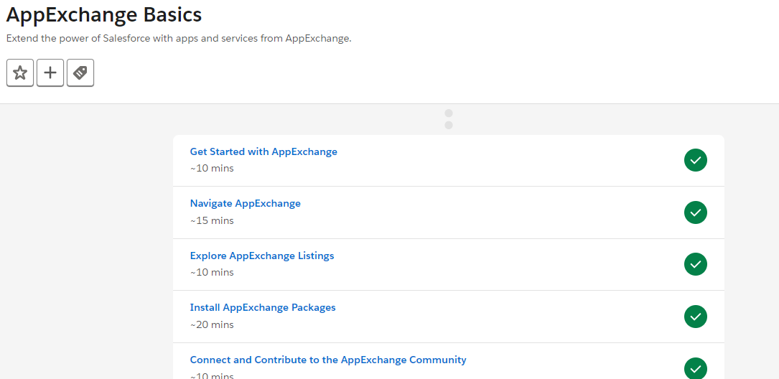Image resolution: width=779 pixels, height=379 pixels.
Task: Open Explore AppExchange Listings unit
Action: pyautogui.click(x=262, y=256)
